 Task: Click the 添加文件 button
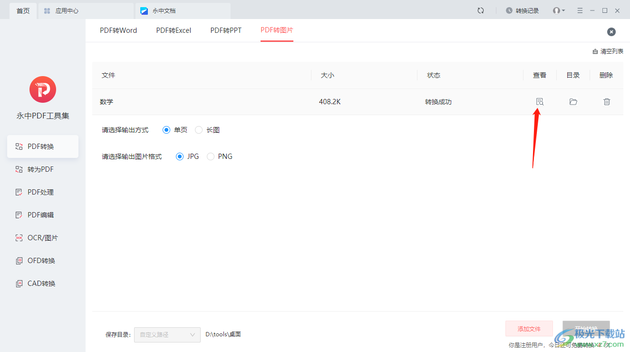(x=529, y=329)
